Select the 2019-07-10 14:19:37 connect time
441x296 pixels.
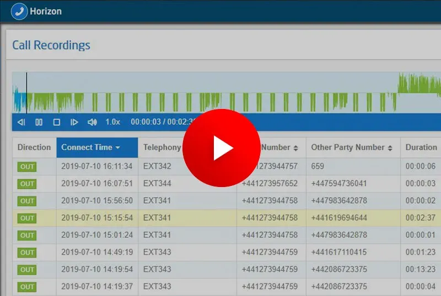pyautogui.click(x=97, y=286)
